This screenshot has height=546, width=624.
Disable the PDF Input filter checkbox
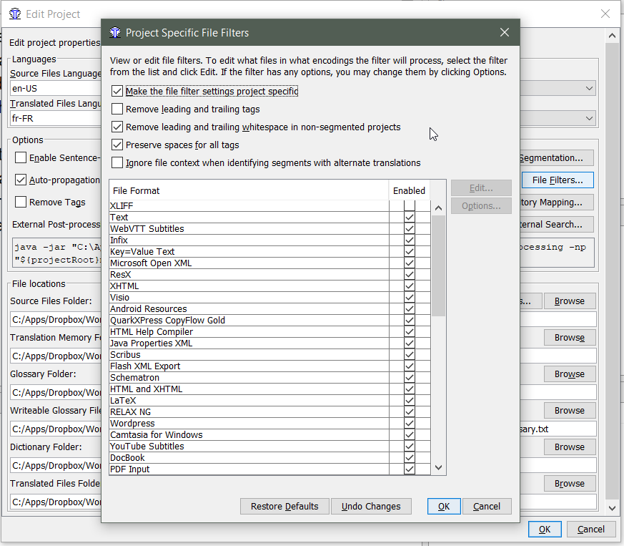[x=409, y=469]
